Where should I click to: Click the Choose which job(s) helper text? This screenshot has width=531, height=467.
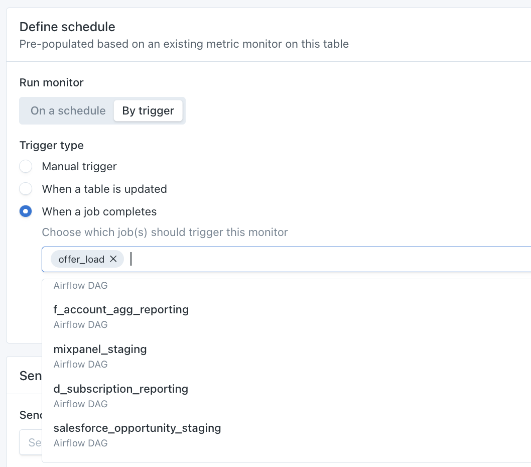pos(165,232)
